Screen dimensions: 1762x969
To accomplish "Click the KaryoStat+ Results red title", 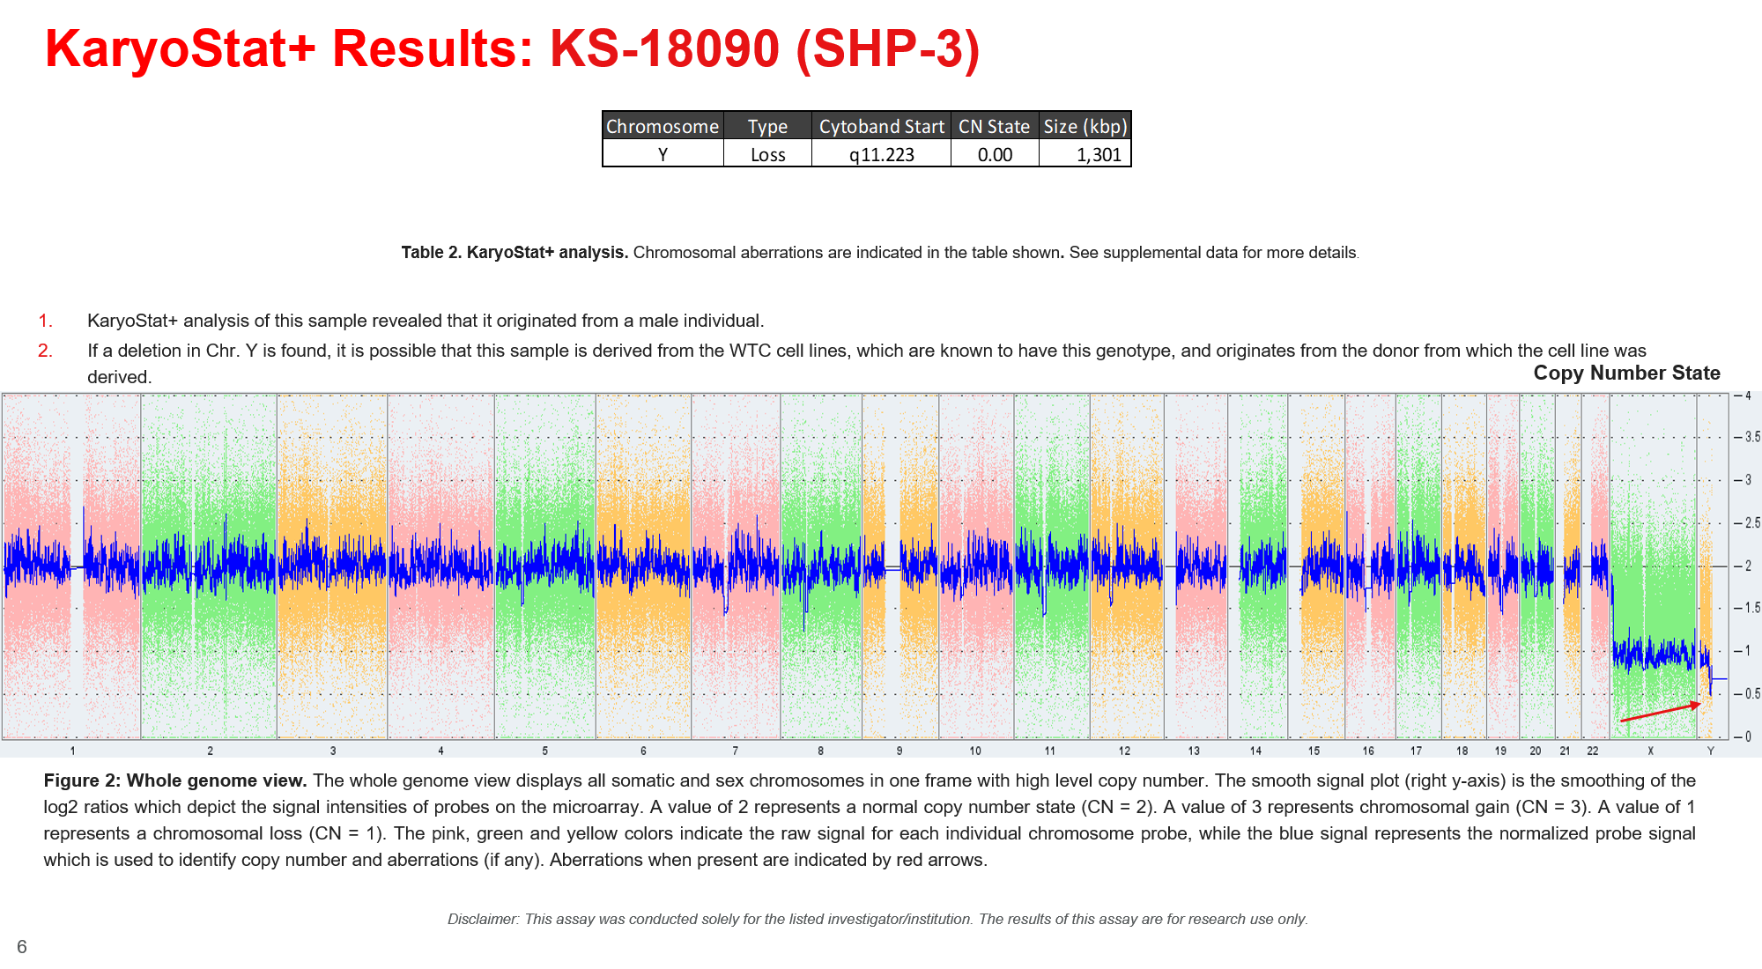I will [512, 49].
